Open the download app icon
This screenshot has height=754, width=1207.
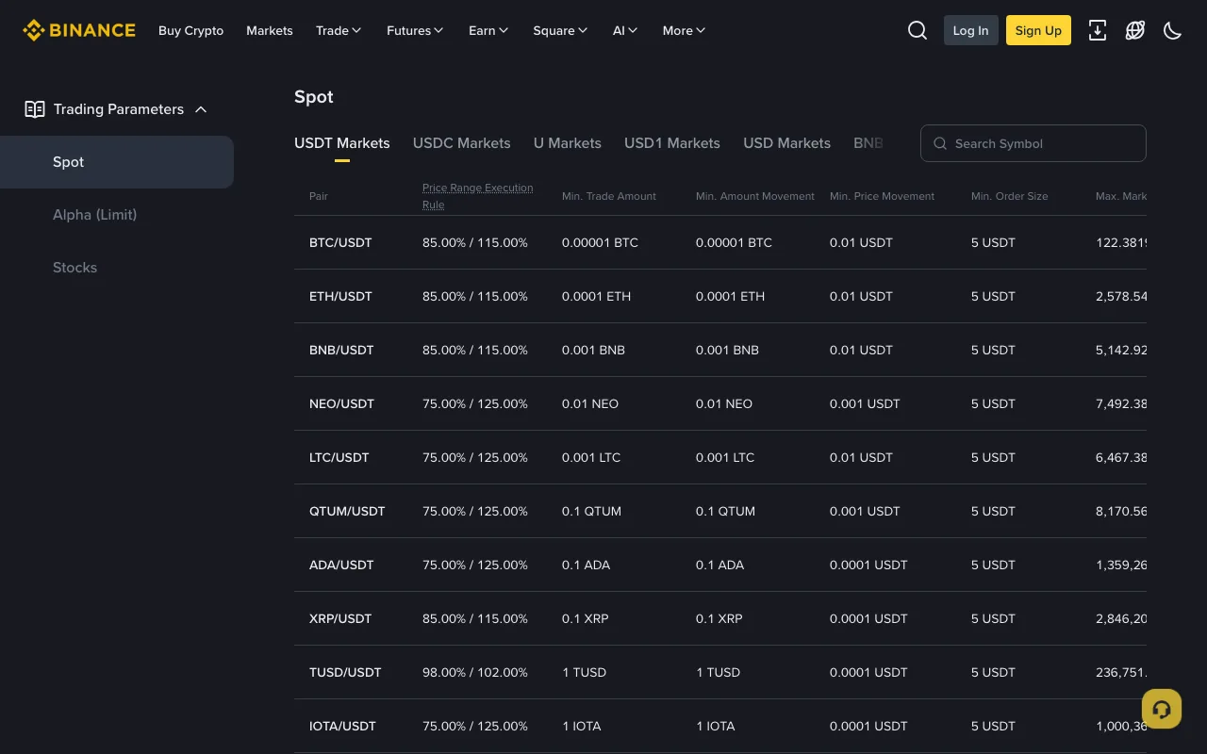(1098, 30)
